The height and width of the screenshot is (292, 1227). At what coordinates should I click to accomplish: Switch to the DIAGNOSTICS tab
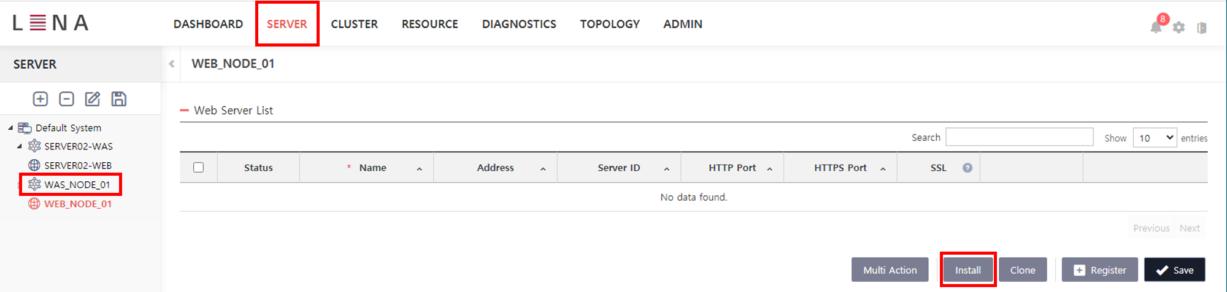[519, 24]
